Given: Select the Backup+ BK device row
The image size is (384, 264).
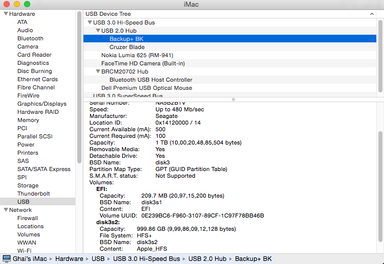Looking at the screenshot, I should click(230, 39).
